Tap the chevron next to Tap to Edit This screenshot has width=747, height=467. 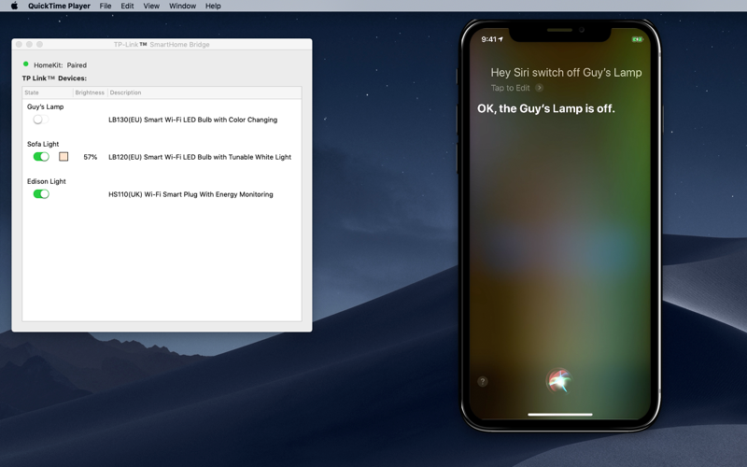click(x=540, y=88)
